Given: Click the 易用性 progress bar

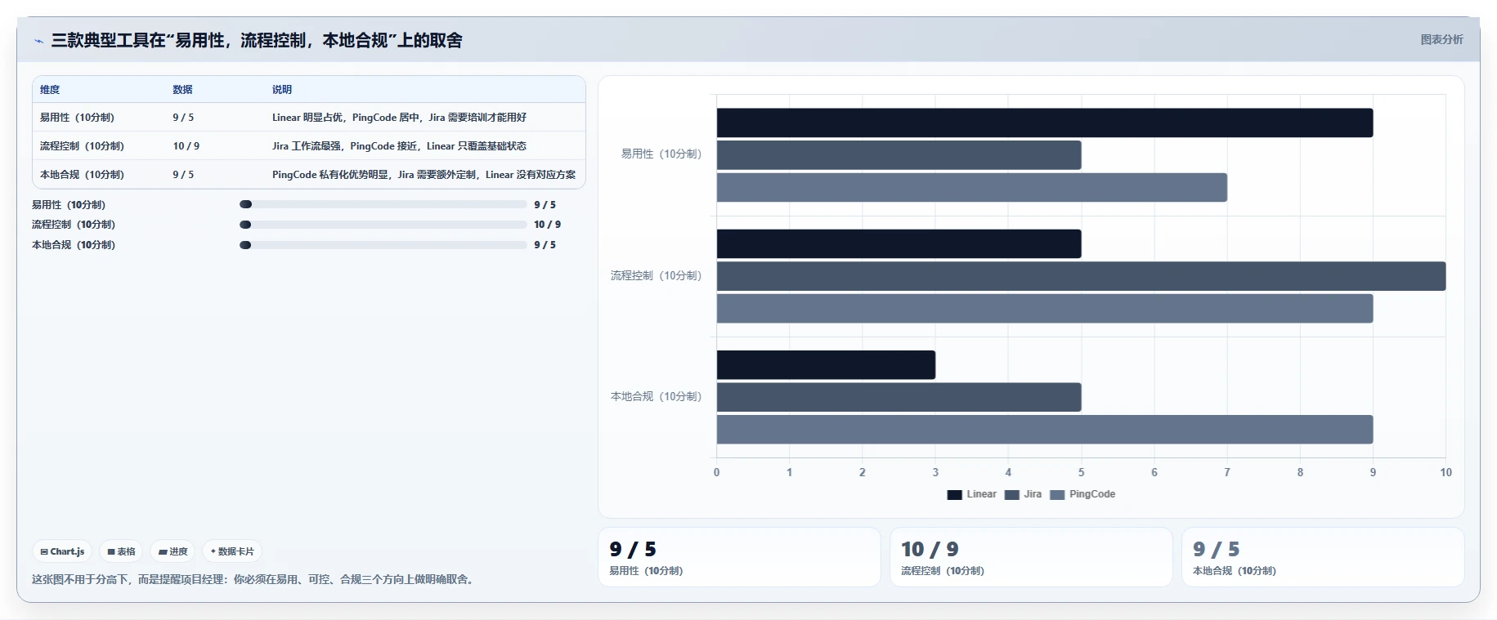Looking at the screenshot, I should click(x=383, y=204).
